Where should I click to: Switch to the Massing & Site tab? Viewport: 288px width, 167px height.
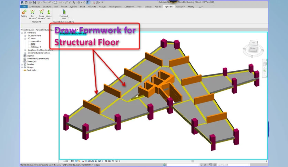point(115,7)
